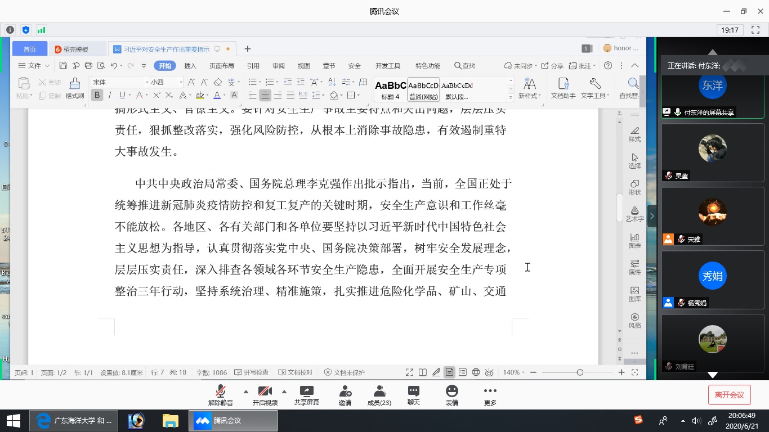
Task: Open the 艺术字 word art sidebar tool
Action: (634, 214)
